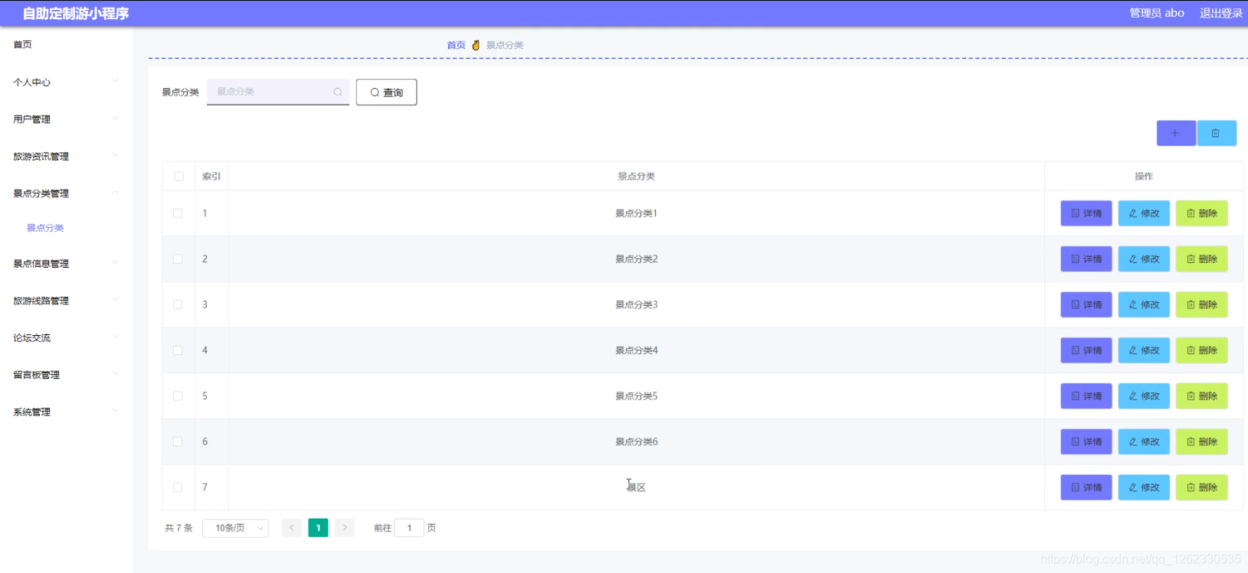The width and height of the screenshot is (1248, 573).
Task: Select the 景点分类 submenu item in sidebar
Action: [45, 228]
